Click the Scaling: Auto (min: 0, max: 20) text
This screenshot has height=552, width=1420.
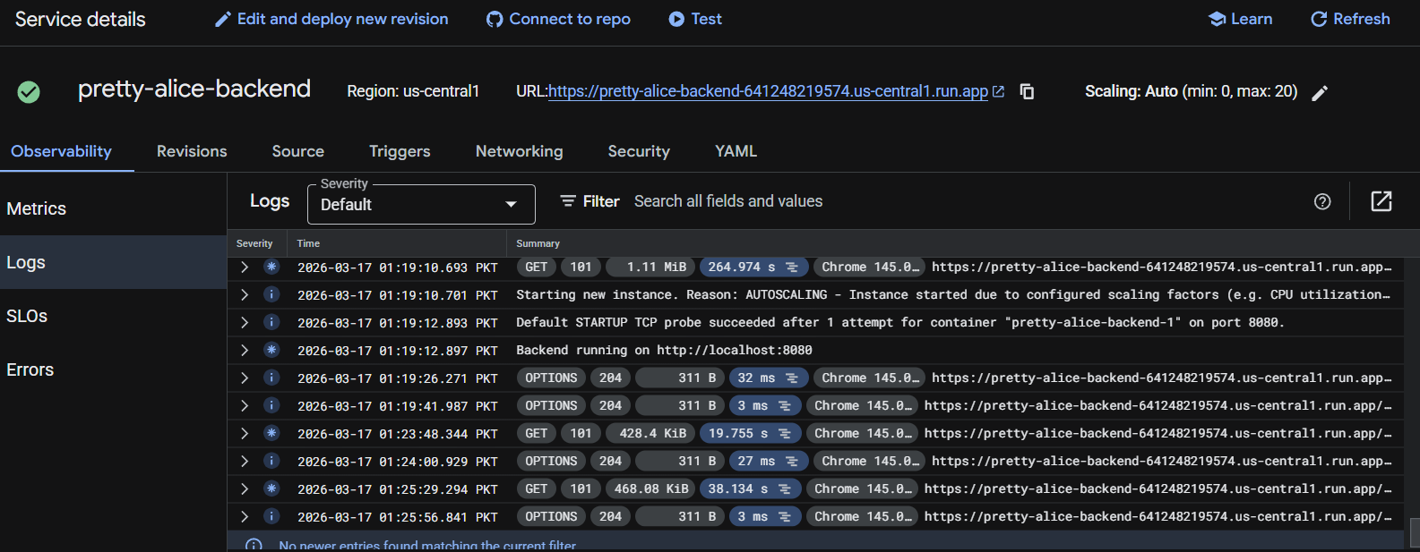[1191, 91]
